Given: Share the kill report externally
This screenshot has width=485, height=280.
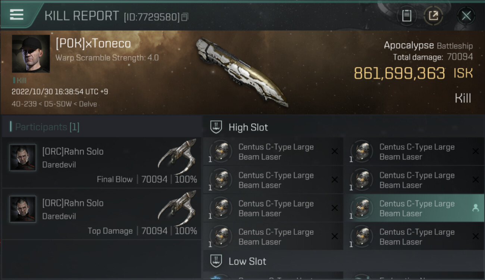Looking at the screenshot, I should [x=433, y=16].
